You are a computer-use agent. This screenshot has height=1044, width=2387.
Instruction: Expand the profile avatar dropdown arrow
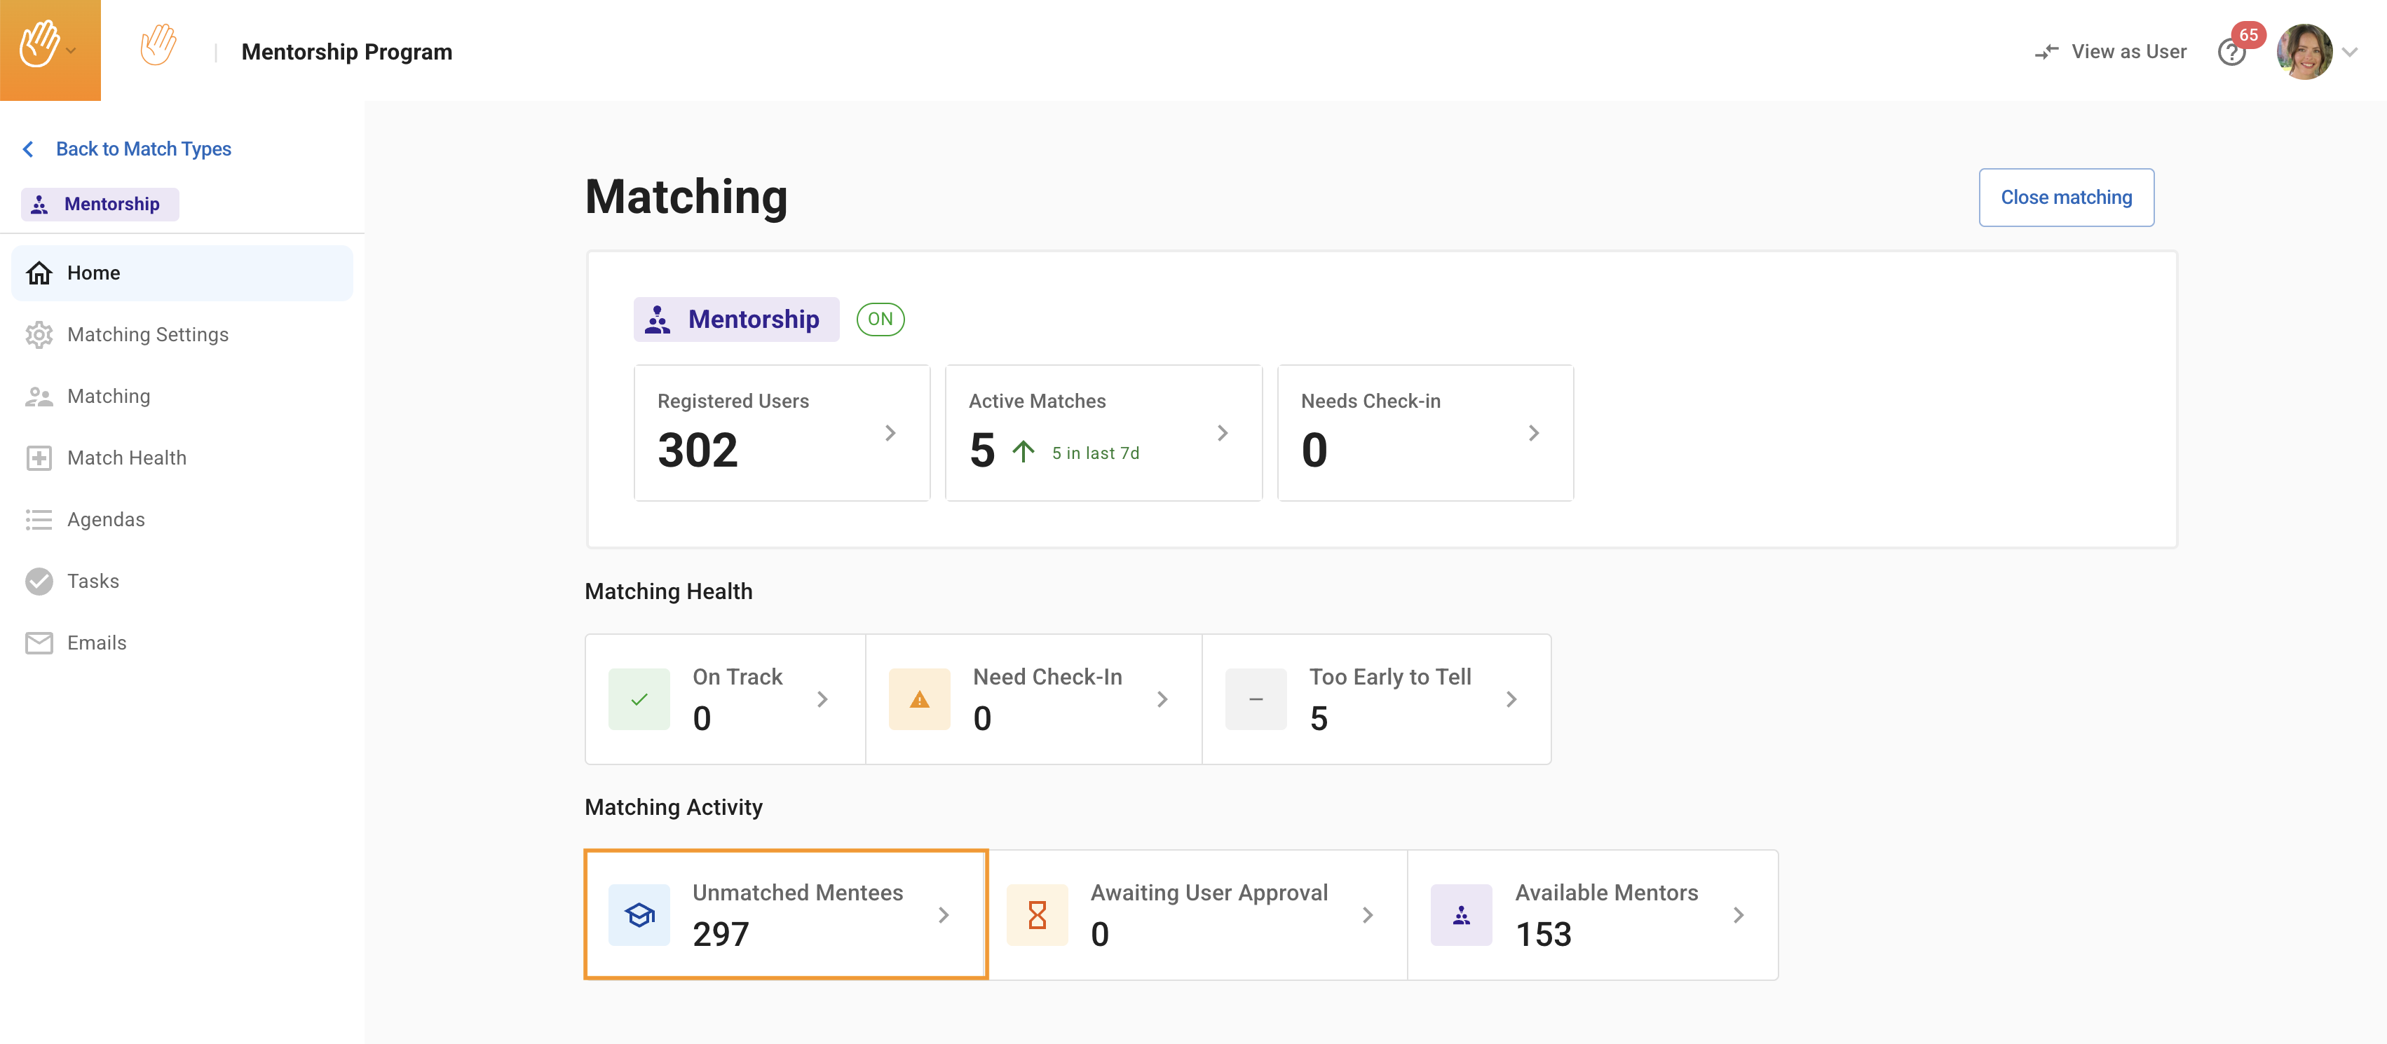[2349, 53]
